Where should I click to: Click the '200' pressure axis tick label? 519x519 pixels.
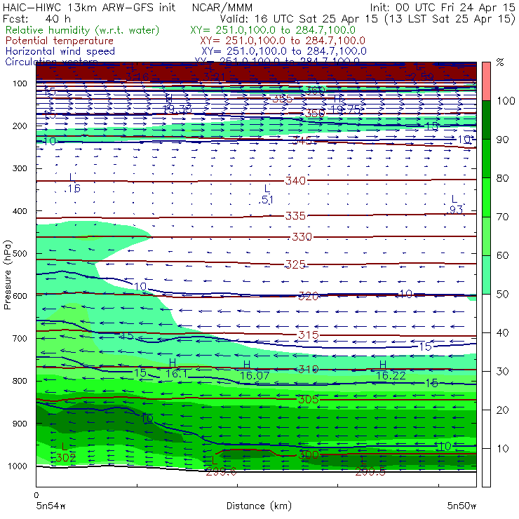pyautogui.click(x=20, y=126)
